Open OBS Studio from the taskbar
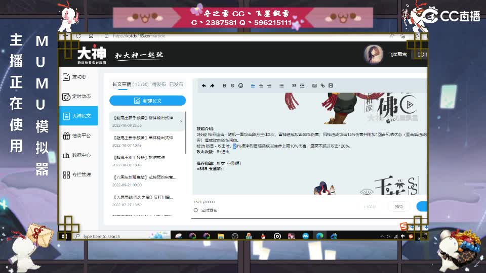Screen dimensions: 486x273 pyautogui.click(x=235, y=237)
